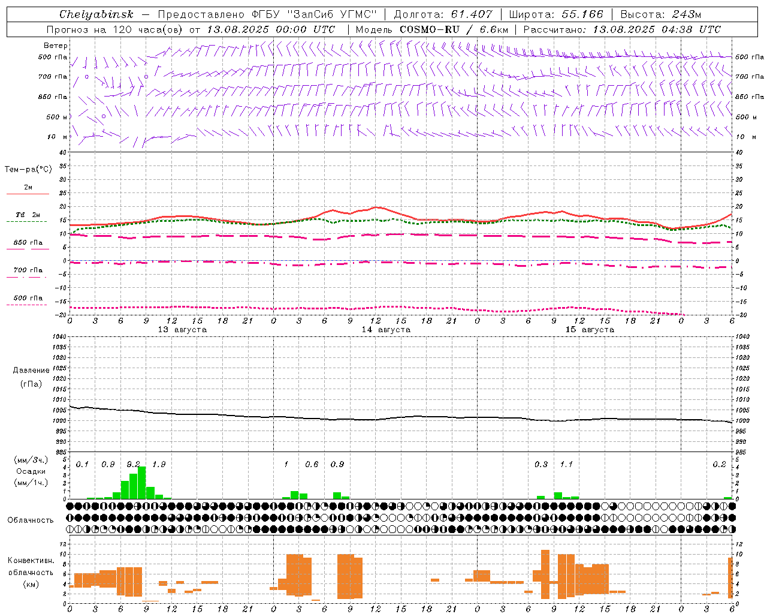
Task: Click the tallest green precipitation bar
Action: [x=142, y=483]
